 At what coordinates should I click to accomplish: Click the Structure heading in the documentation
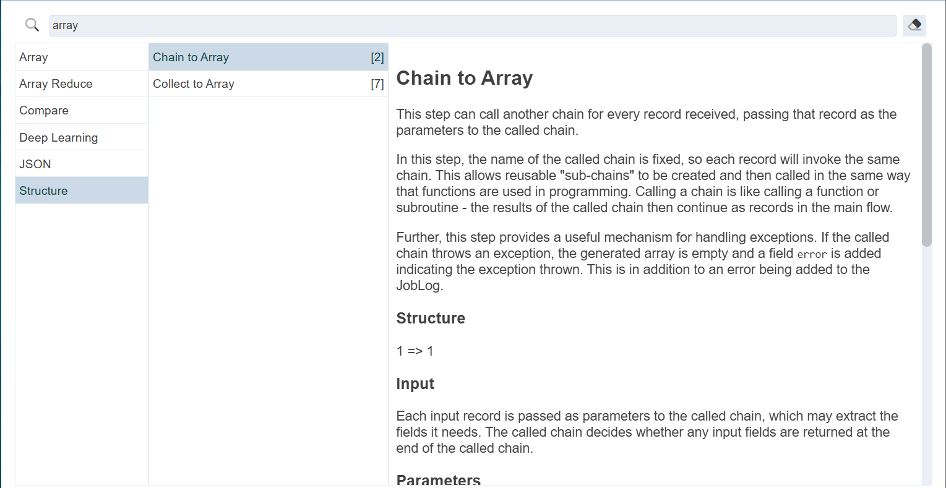pyautogui.click(x=431, y=318)
